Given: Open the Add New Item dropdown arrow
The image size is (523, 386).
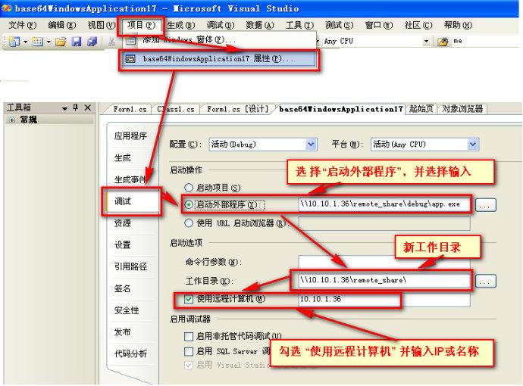Looking at the screenshot, I should point(49,42).
